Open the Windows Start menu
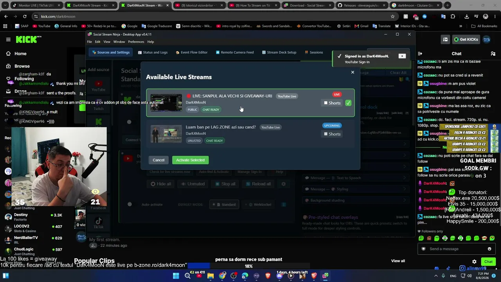 176,276
